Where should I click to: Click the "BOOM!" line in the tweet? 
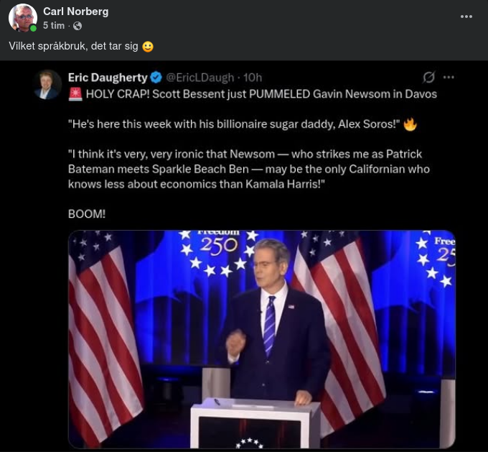click(x=86, y=213)
